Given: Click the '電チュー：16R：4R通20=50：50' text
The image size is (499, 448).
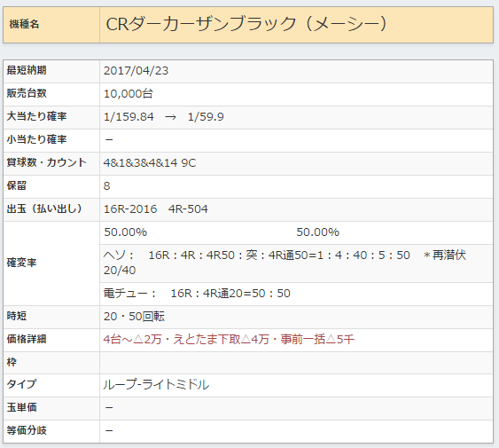Looking at the screenshot, I should pyautogui.click(x=197, y=294).
